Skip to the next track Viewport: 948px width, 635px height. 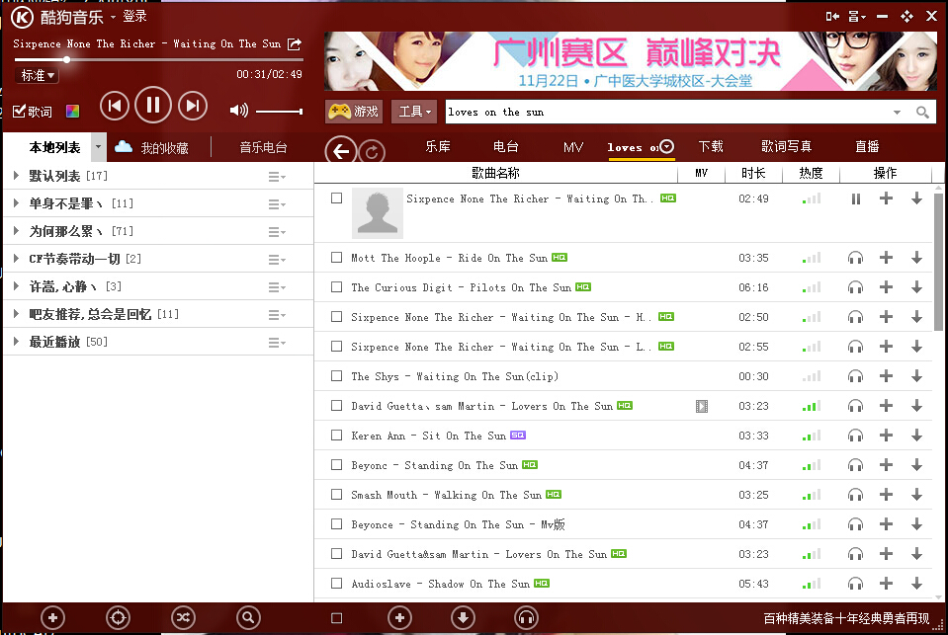193,107
